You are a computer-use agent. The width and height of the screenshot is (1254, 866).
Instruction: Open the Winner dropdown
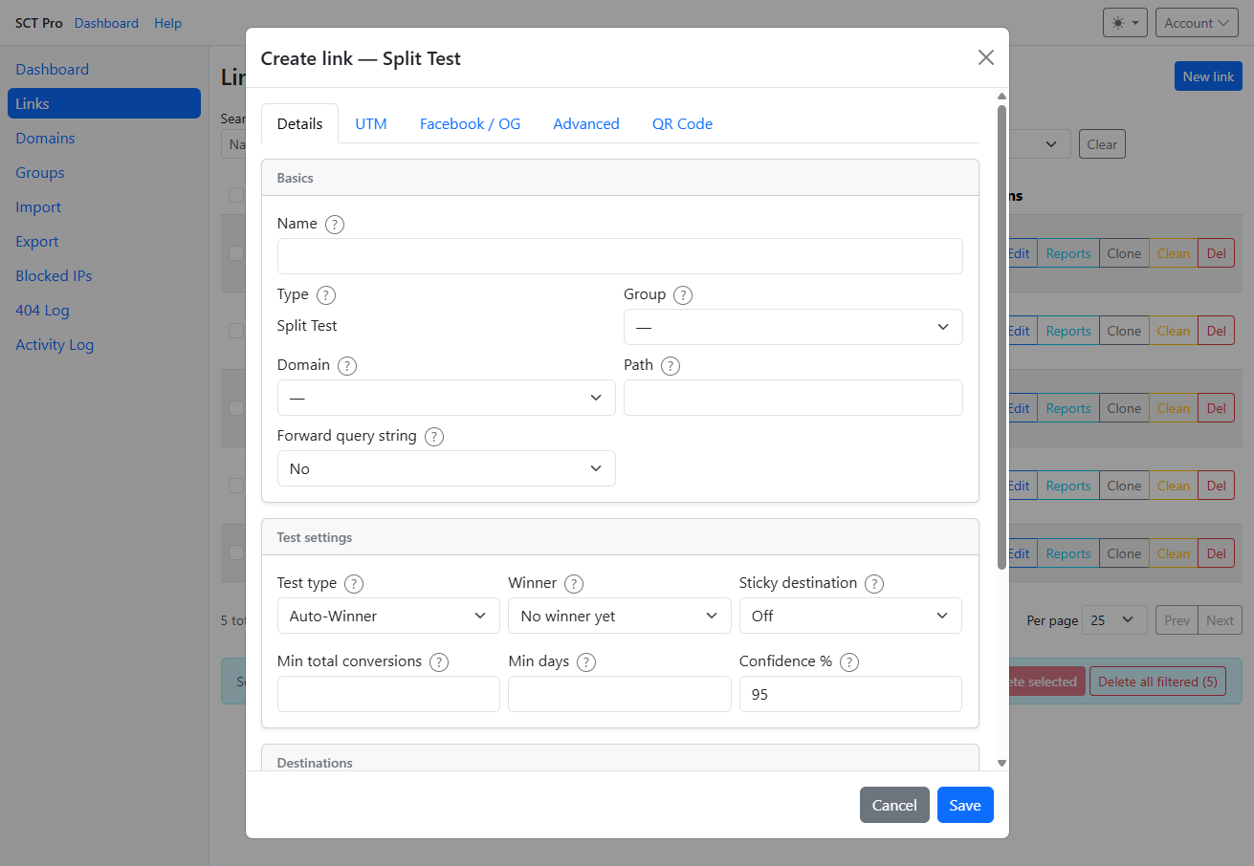[x=620, y=616]
